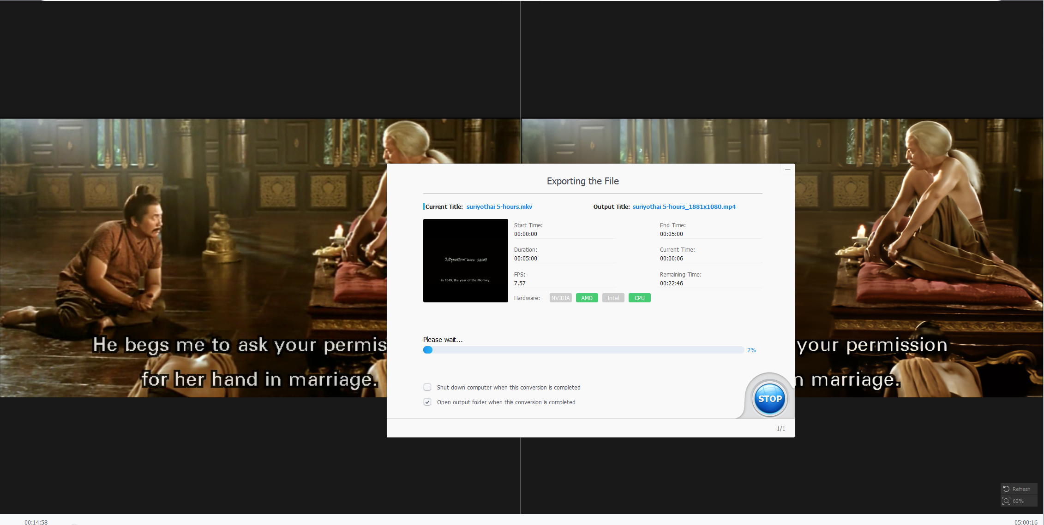Click the circular arrow refresh icon
Viewport: 1044px width, 525px height.
1007,489
